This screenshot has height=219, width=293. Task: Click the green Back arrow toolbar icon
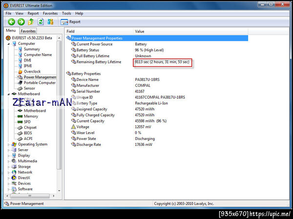pyautogui.click(x=11, y=22)
